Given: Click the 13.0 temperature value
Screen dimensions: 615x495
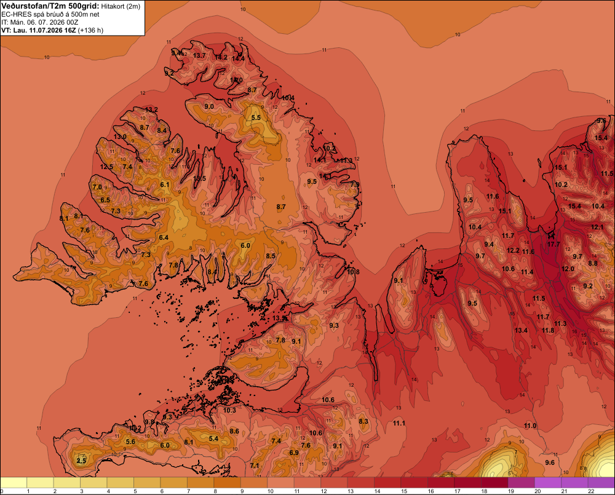Looking at the screenshot, I should tap(120, 137).
